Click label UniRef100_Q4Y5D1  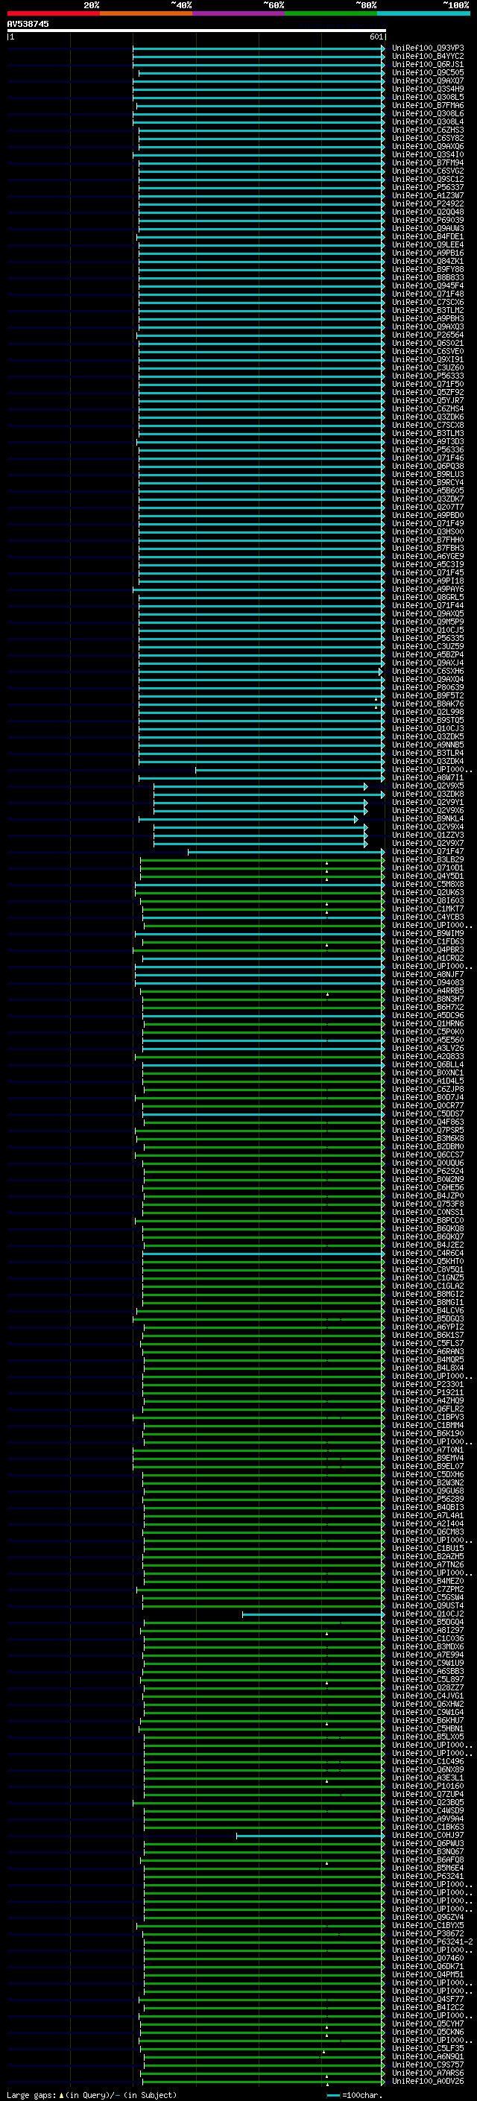[x=427, y=876]
